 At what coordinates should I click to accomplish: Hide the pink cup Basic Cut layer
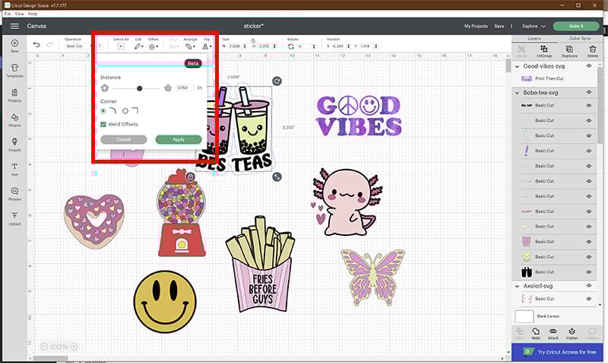588,241
